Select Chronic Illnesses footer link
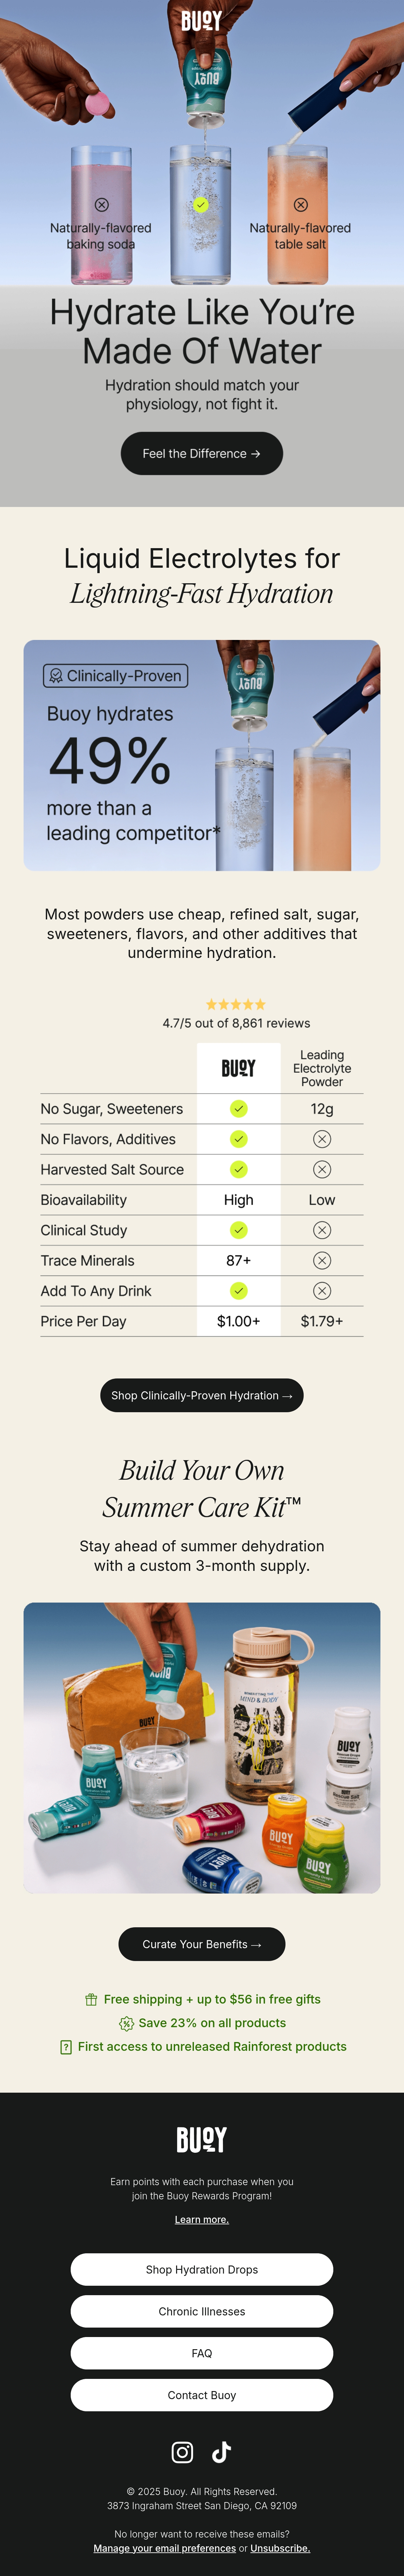The width and height of the screenshot is (404, 2576). point(202,2311)
